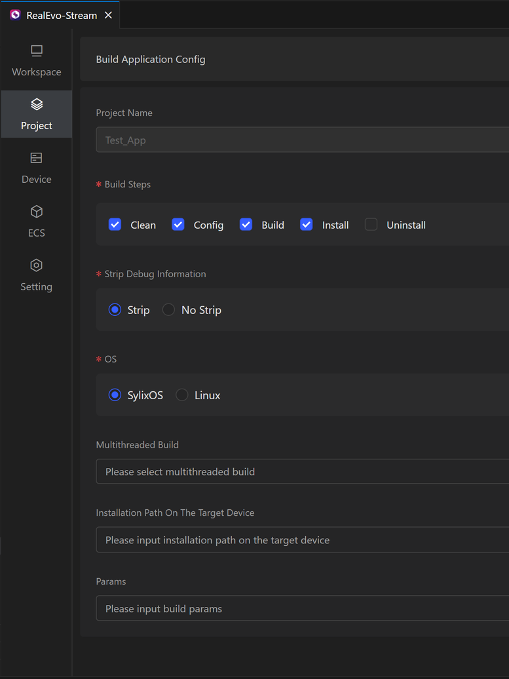The height and width of the screenshot is (679, 509).
Task: Uncheck the Build step checkbox
Action: (246, 224)
